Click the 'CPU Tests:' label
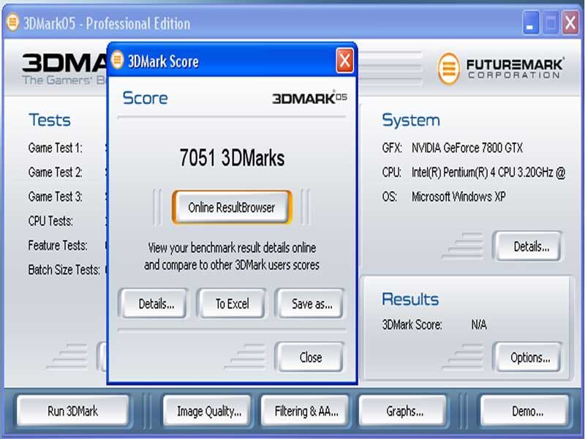Image resolution: width=585 pixels, height=439 pixels. [50, 221]
